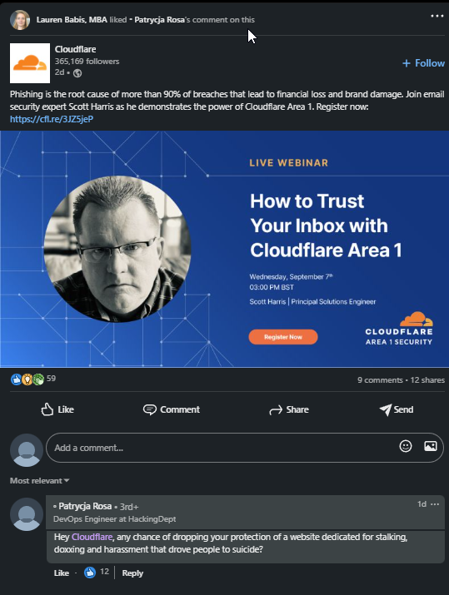Follow the Cloudflare page
The width and height of the screenshot is (449, 595).
(423, 63)
